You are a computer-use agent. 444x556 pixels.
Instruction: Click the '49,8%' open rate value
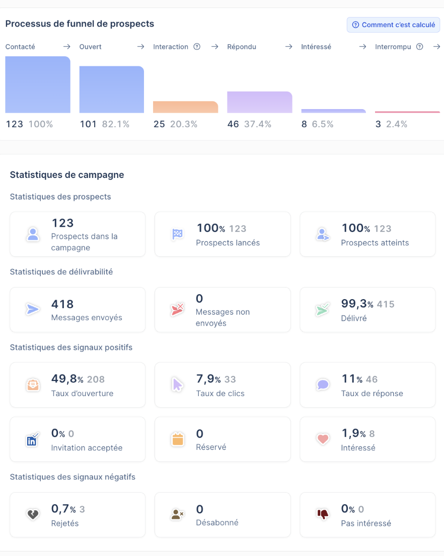point(67,379)
